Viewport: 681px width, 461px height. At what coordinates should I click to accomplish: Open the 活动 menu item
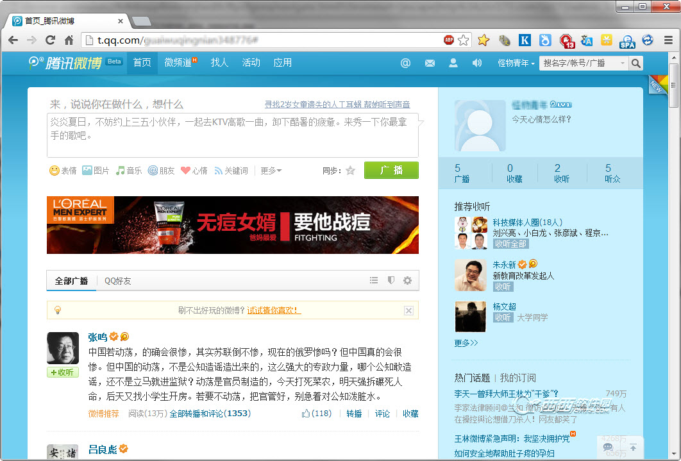[x=251, y=63]
